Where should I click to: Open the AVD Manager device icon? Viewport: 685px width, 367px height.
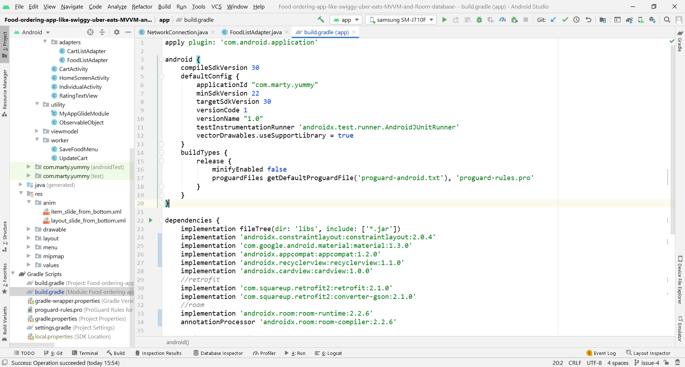(x=641, y=20)
